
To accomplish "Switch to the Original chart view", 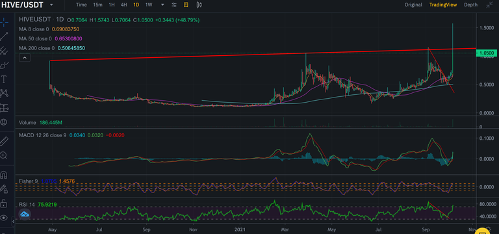I will pyautogui.click(x=413, y=5).
